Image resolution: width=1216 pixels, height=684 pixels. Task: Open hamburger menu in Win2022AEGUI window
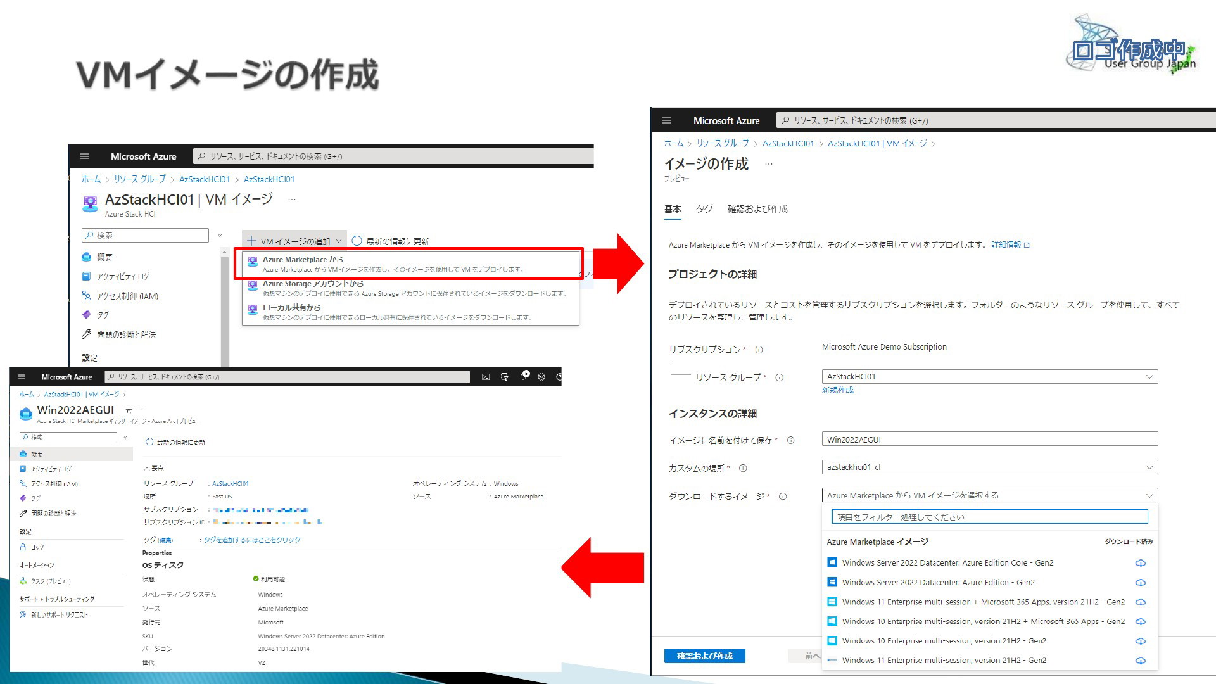[x=21, y=377]
